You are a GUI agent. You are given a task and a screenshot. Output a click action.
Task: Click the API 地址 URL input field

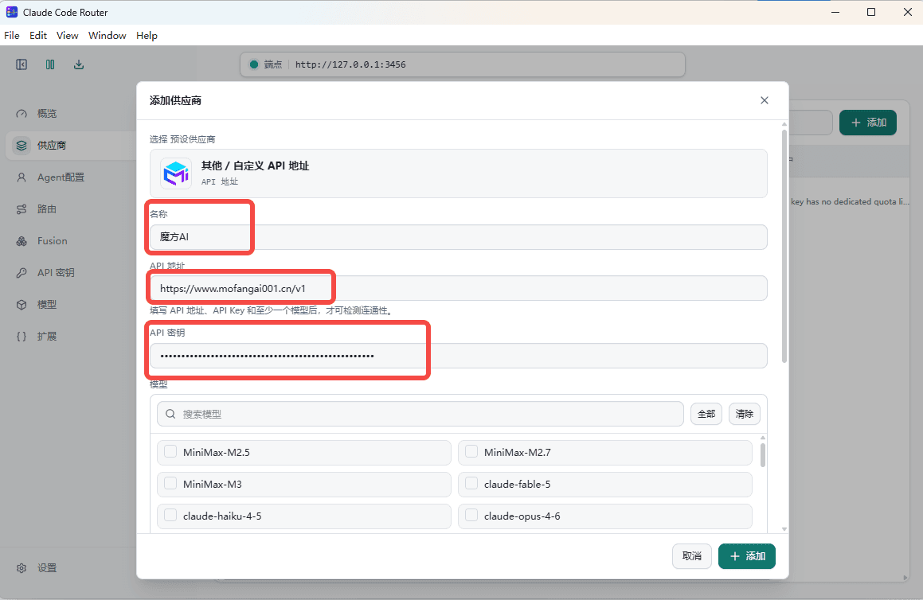click(458, 288)
